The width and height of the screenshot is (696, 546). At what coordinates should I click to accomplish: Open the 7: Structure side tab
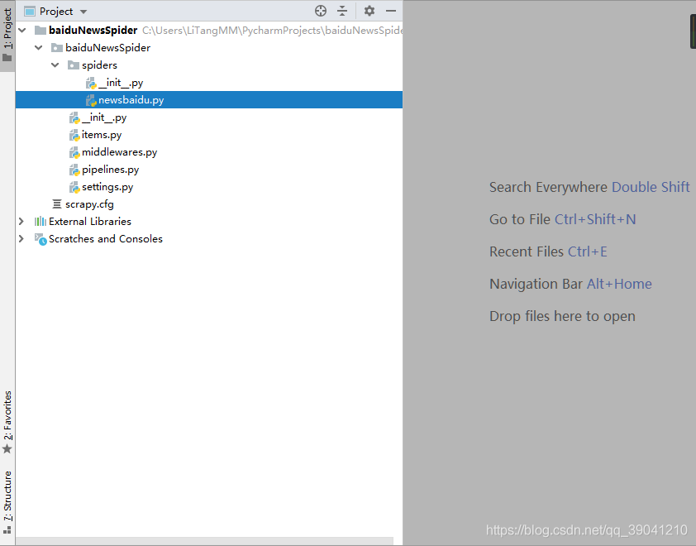pos(7,499)
